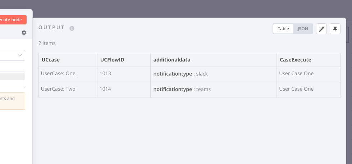352x164 pixels.
Task: Click the info icon beside OUTPUT
Action: (x=72, y=28)
